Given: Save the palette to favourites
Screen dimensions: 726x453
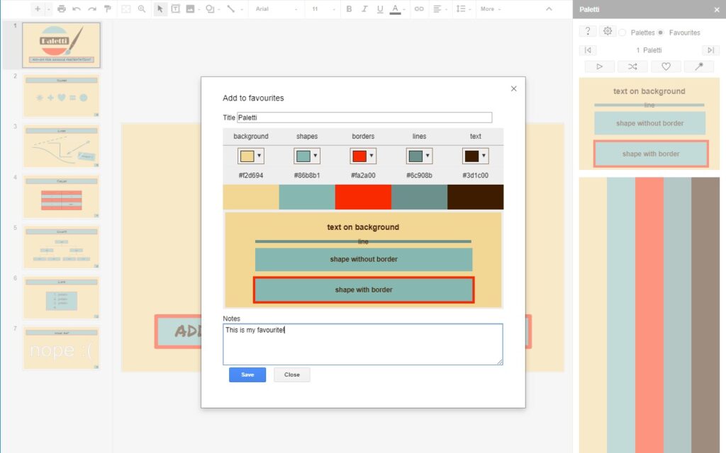Looking at the screenshot, I should pos(247,374).
